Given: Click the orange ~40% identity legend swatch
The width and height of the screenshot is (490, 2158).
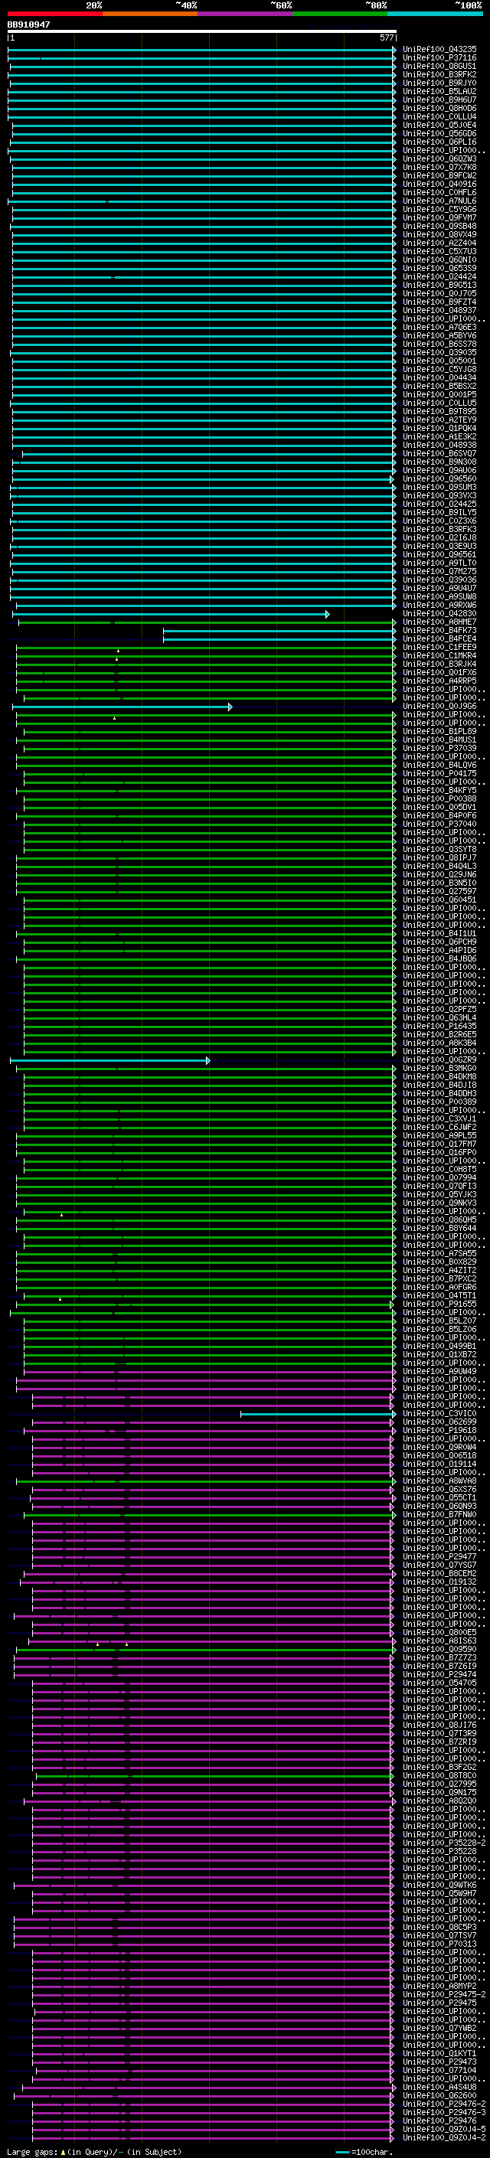Looking at the screenshot, I should tap(150, 14).
